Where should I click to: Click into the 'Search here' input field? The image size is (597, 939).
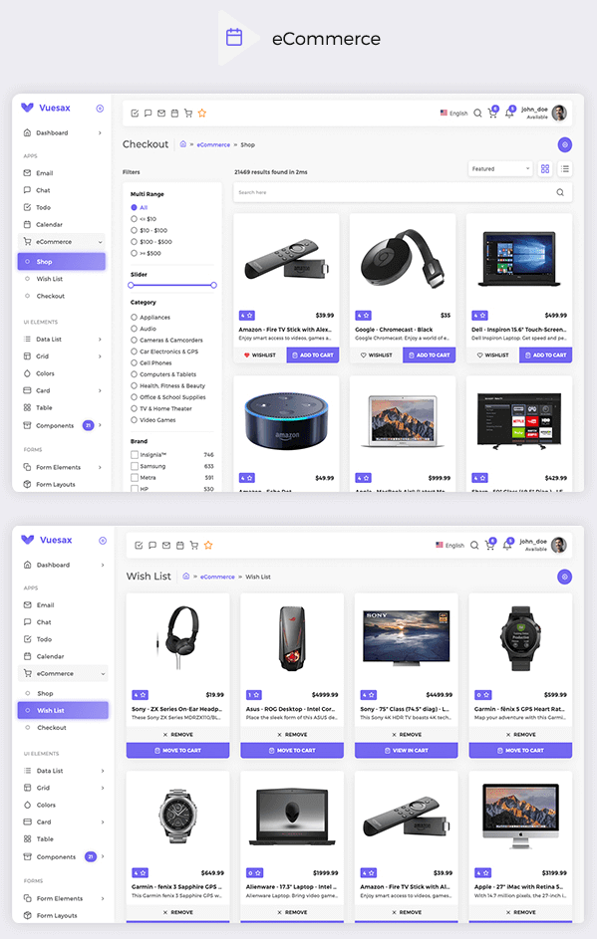coord(394,192)
